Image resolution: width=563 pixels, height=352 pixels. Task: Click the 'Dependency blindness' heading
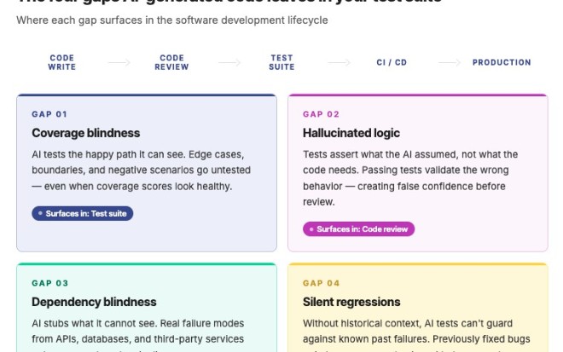(94, 302)
